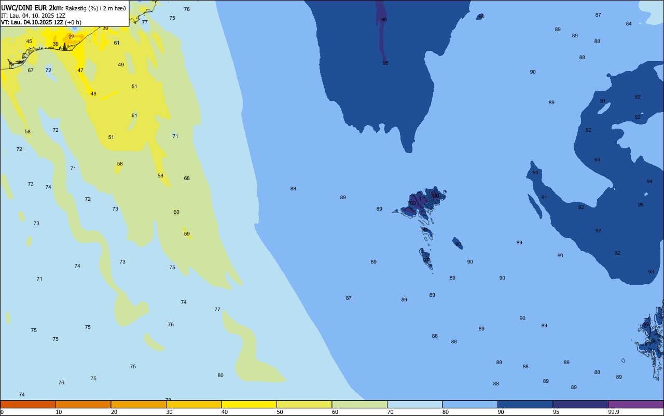
Task: Click the 70–80 pale blue legend swatch
Action: [414, 404]
